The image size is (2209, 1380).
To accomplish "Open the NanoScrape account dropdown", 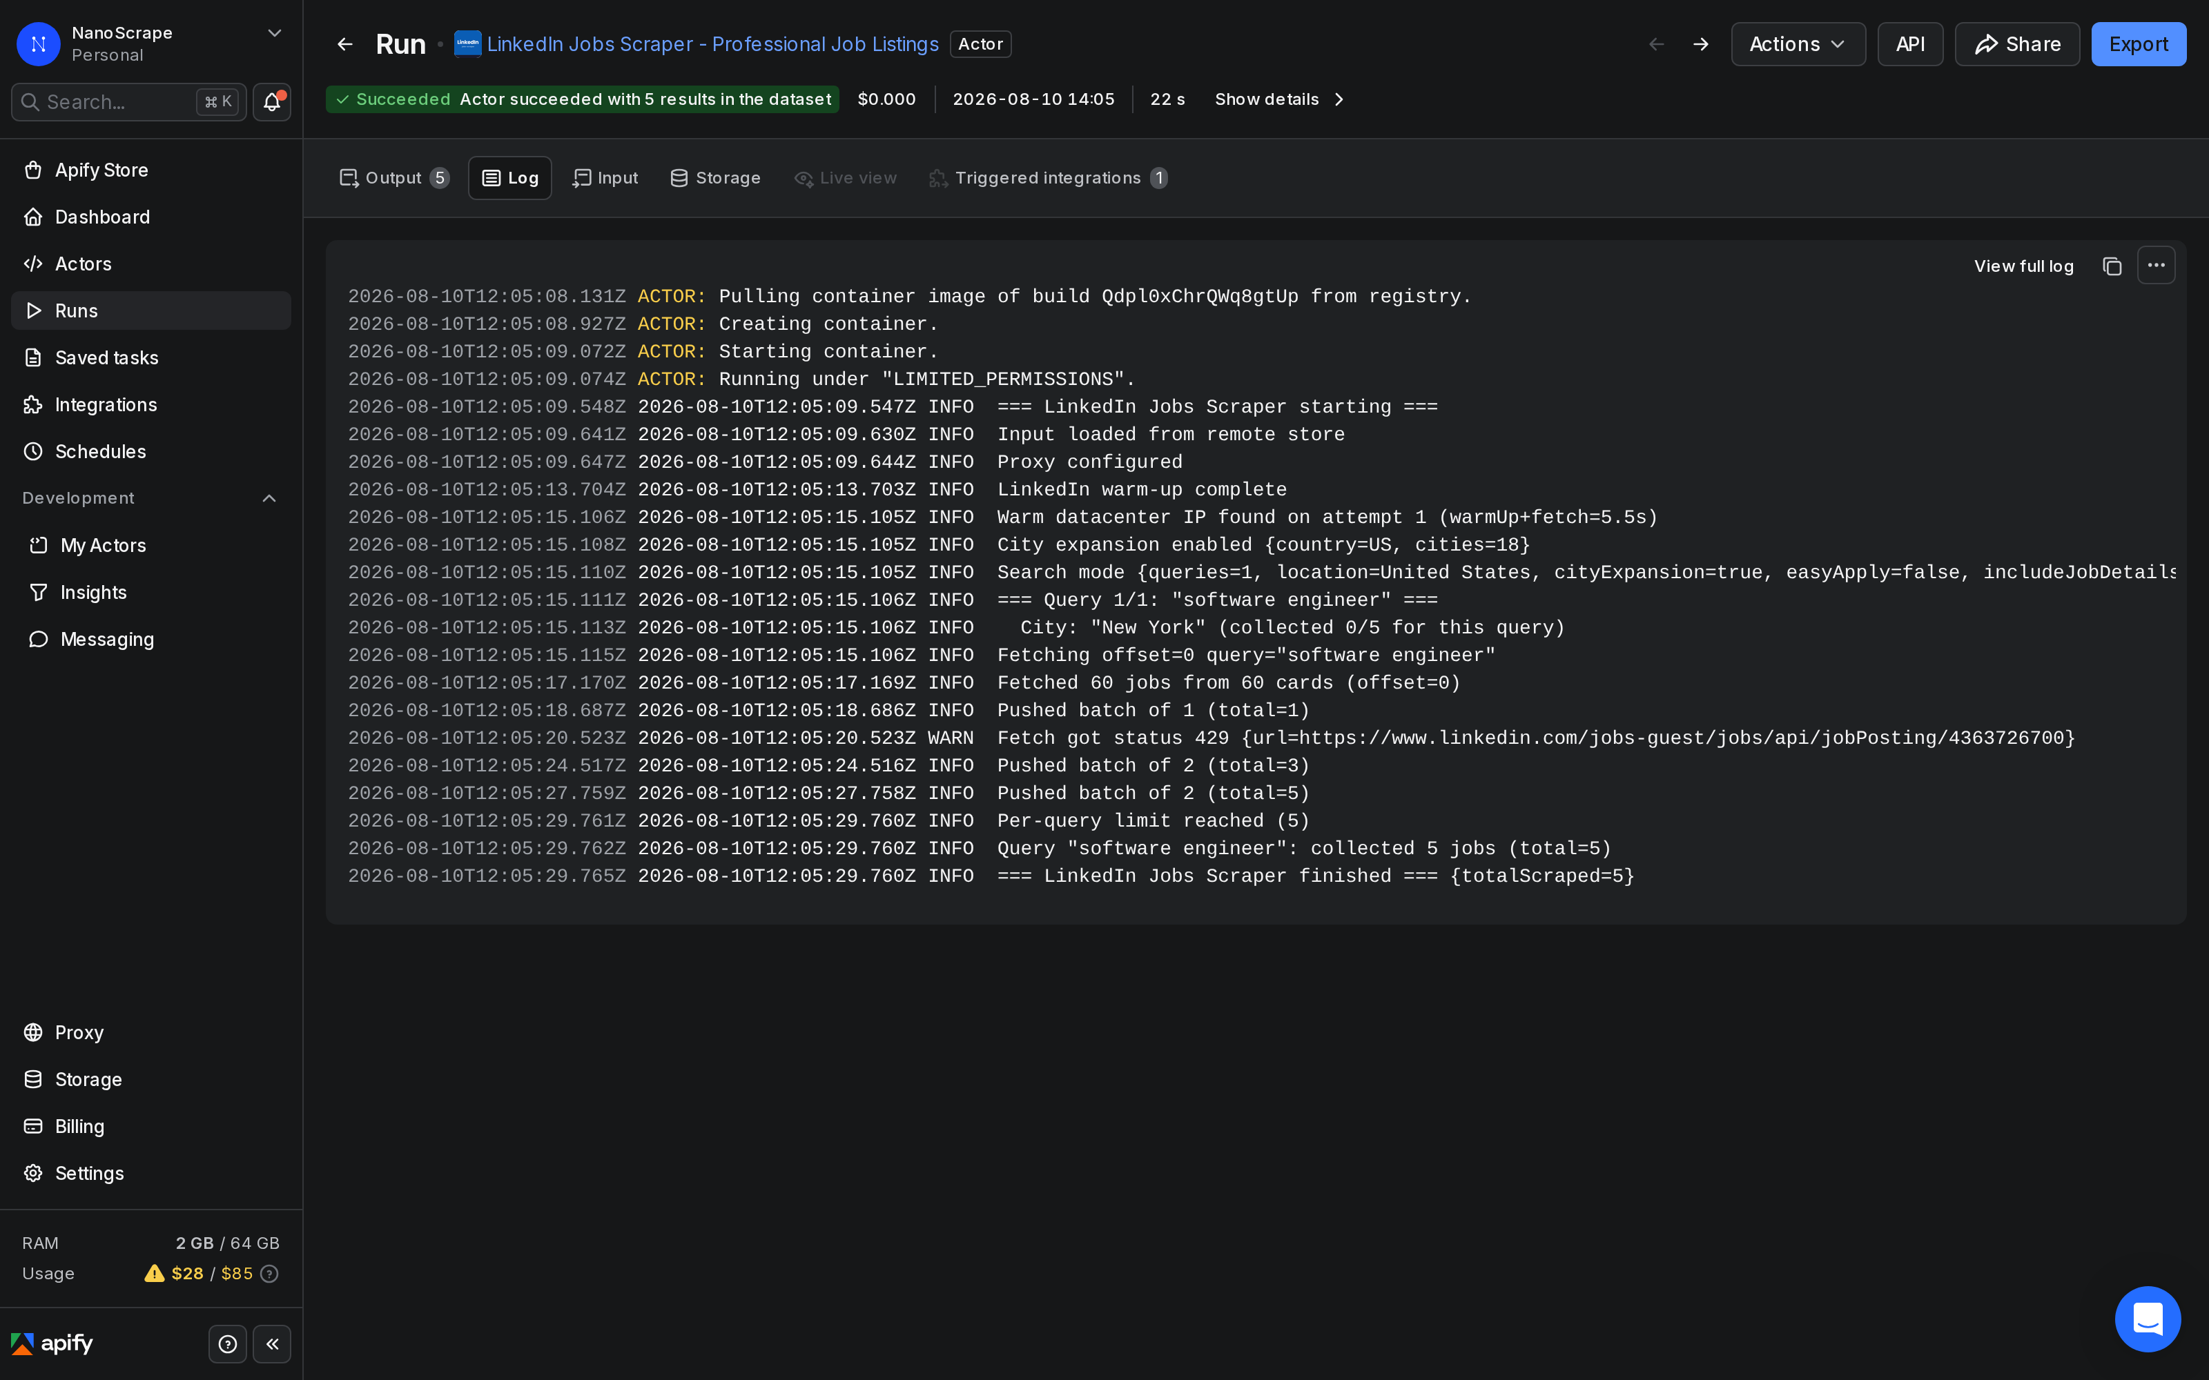I will point(274,33).
